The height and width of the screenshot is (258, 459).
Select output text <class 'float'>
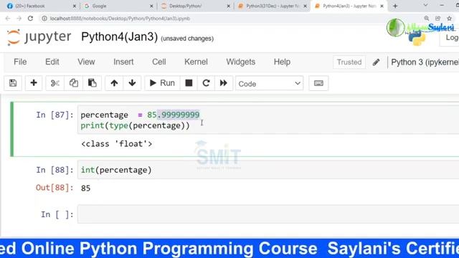[116, 144]
